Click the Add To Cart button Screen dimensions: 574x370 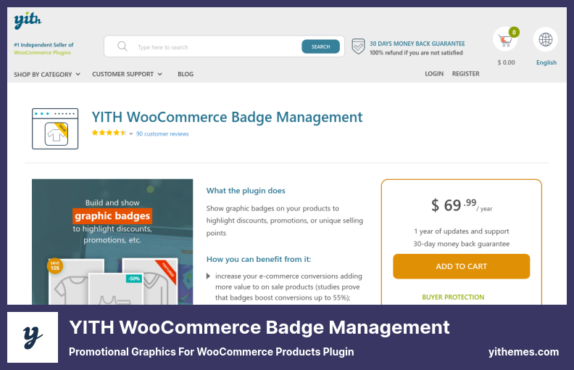click(x=461, y=266)
